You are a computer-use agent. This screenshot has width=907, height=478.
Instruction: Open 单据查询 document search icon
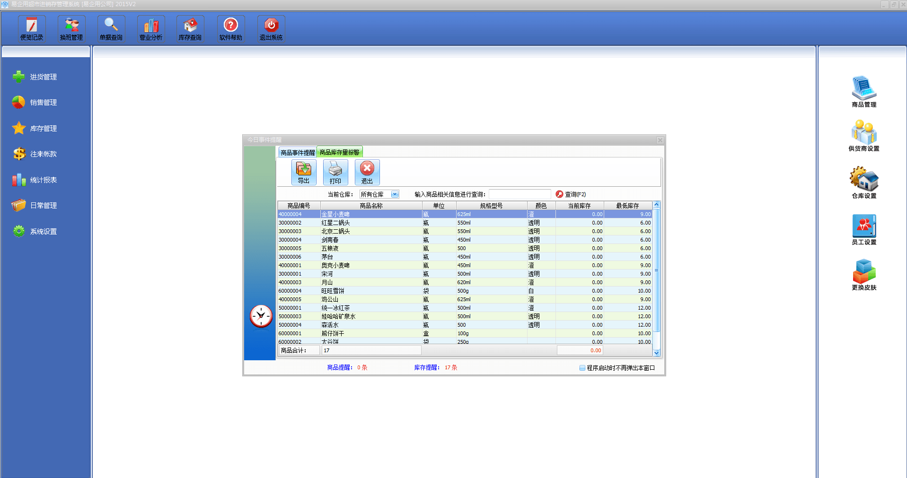tap(111, 29)
